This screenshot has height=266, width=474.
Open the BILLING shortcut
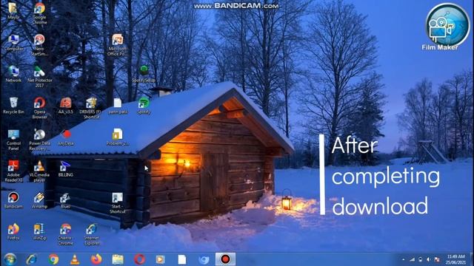click(66, 169)
